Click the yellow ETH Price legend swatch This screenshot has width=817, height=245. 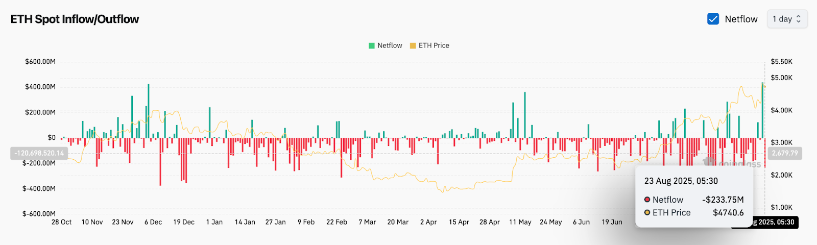coord(413,46)
